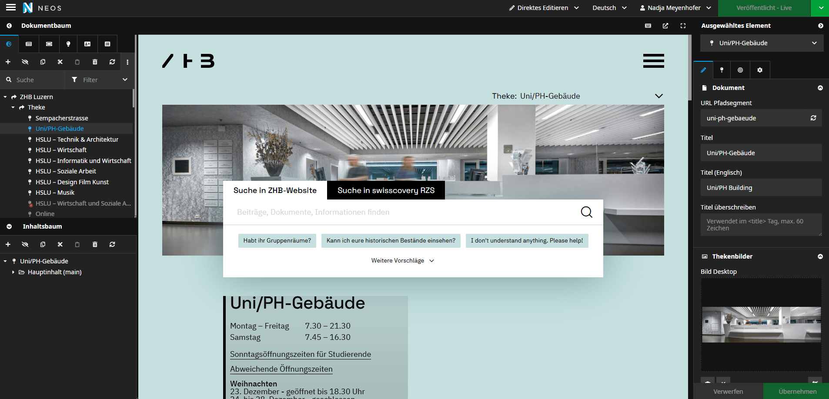
Task: Expand Weitere Vorschläge suggestions
Action: [x=403, y=261]
